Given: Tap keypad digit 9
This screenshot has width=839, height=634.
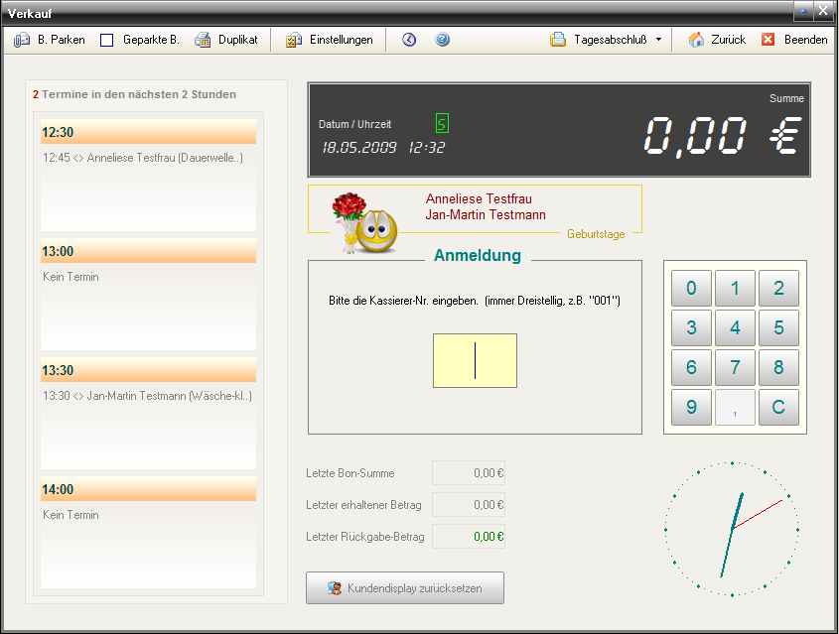Looking at the screenshot, I should coord(691,407).
